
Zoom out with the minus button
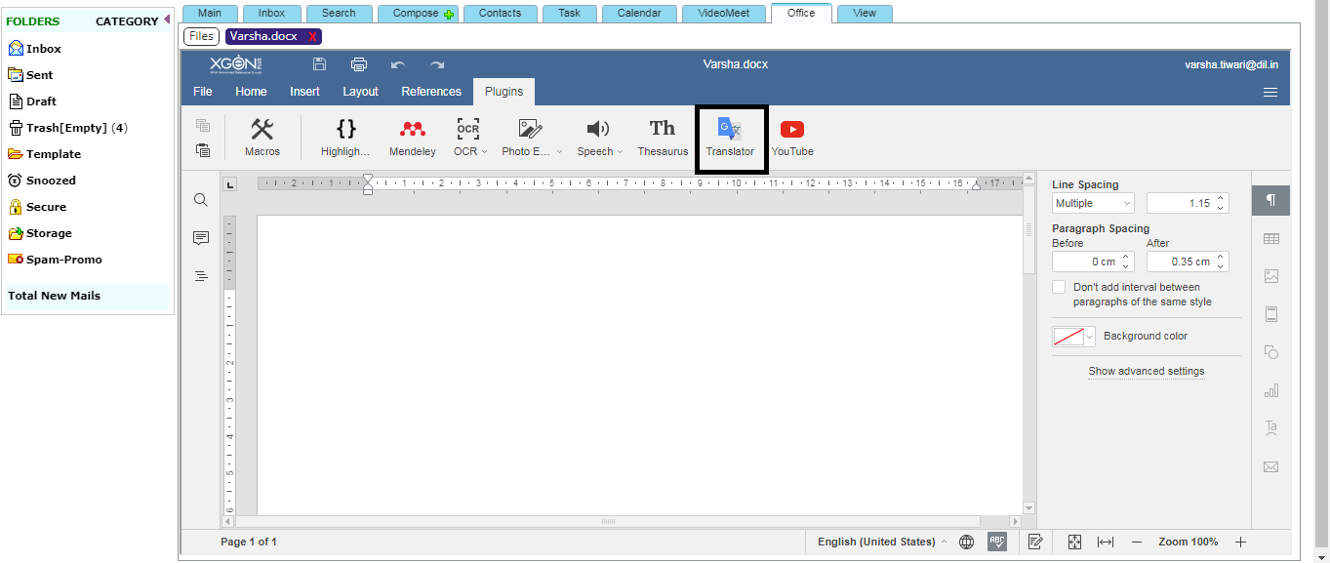[x=1137, y=542]
